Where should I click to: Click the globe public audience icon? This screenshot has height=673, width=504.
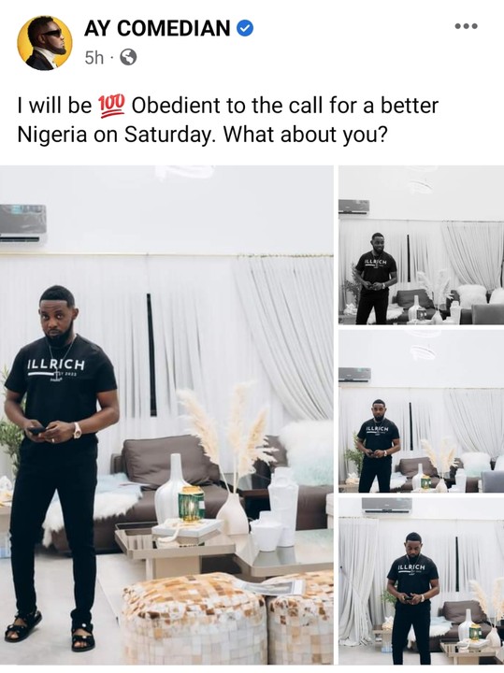[x=128, y=57]
